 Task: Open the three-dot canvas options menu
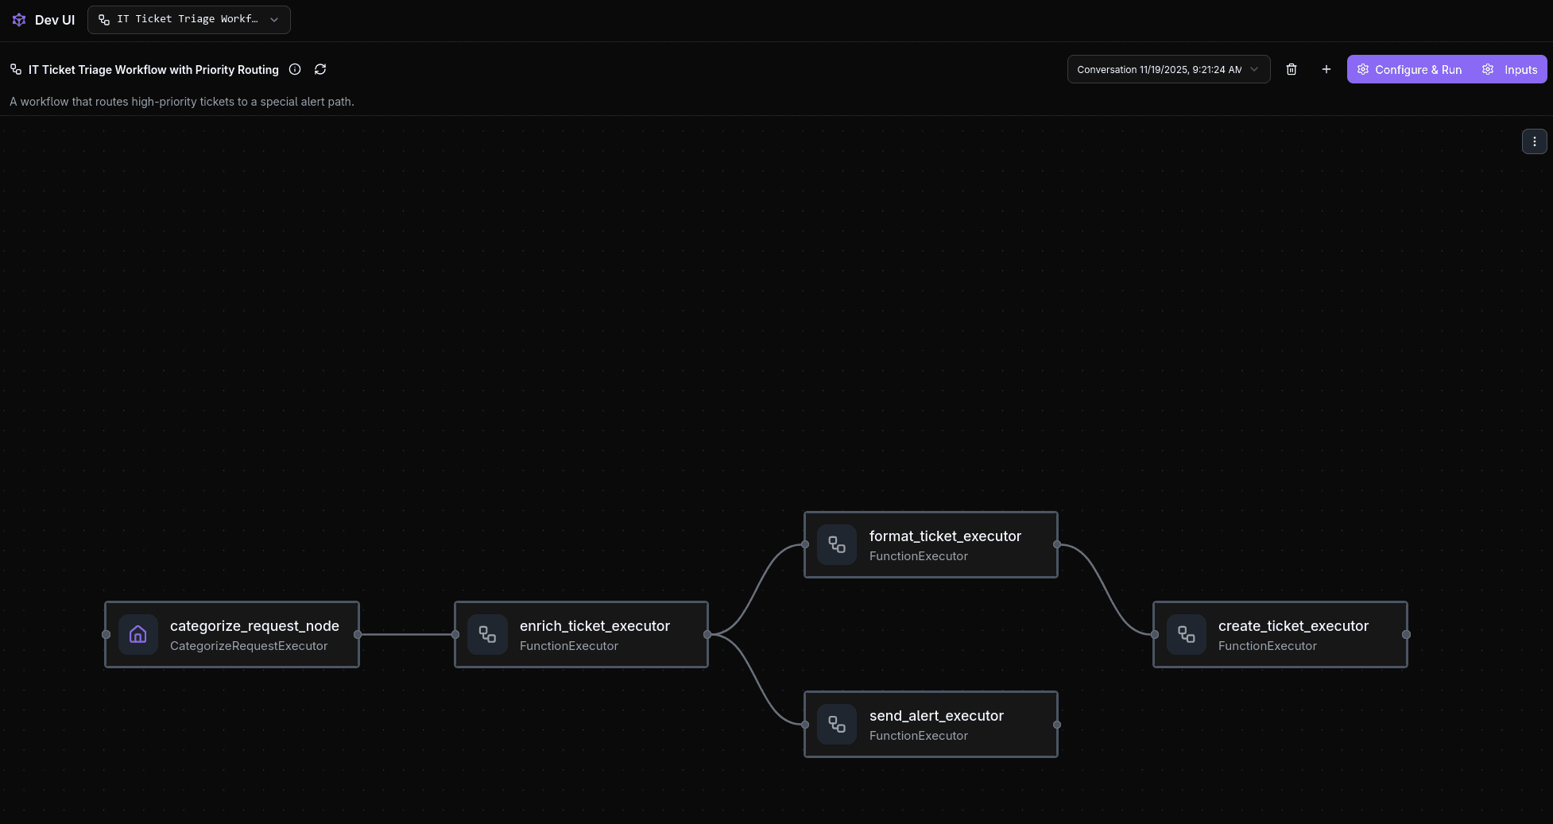click(x=1535, y=141)
